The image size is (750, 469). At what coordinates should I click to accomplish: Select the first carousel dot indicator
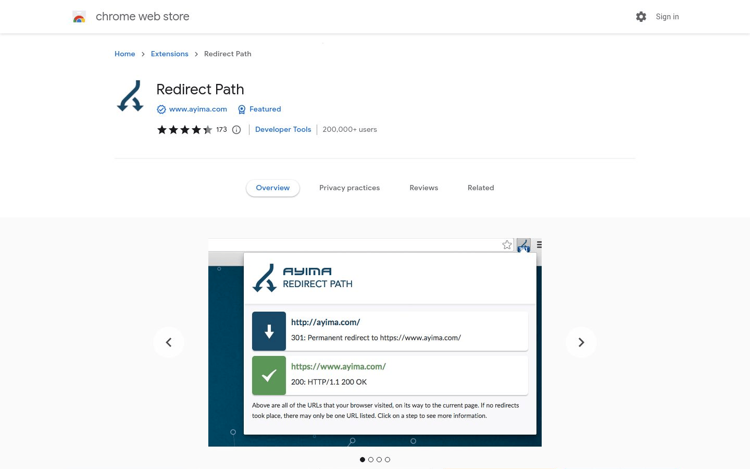[362, 460]
